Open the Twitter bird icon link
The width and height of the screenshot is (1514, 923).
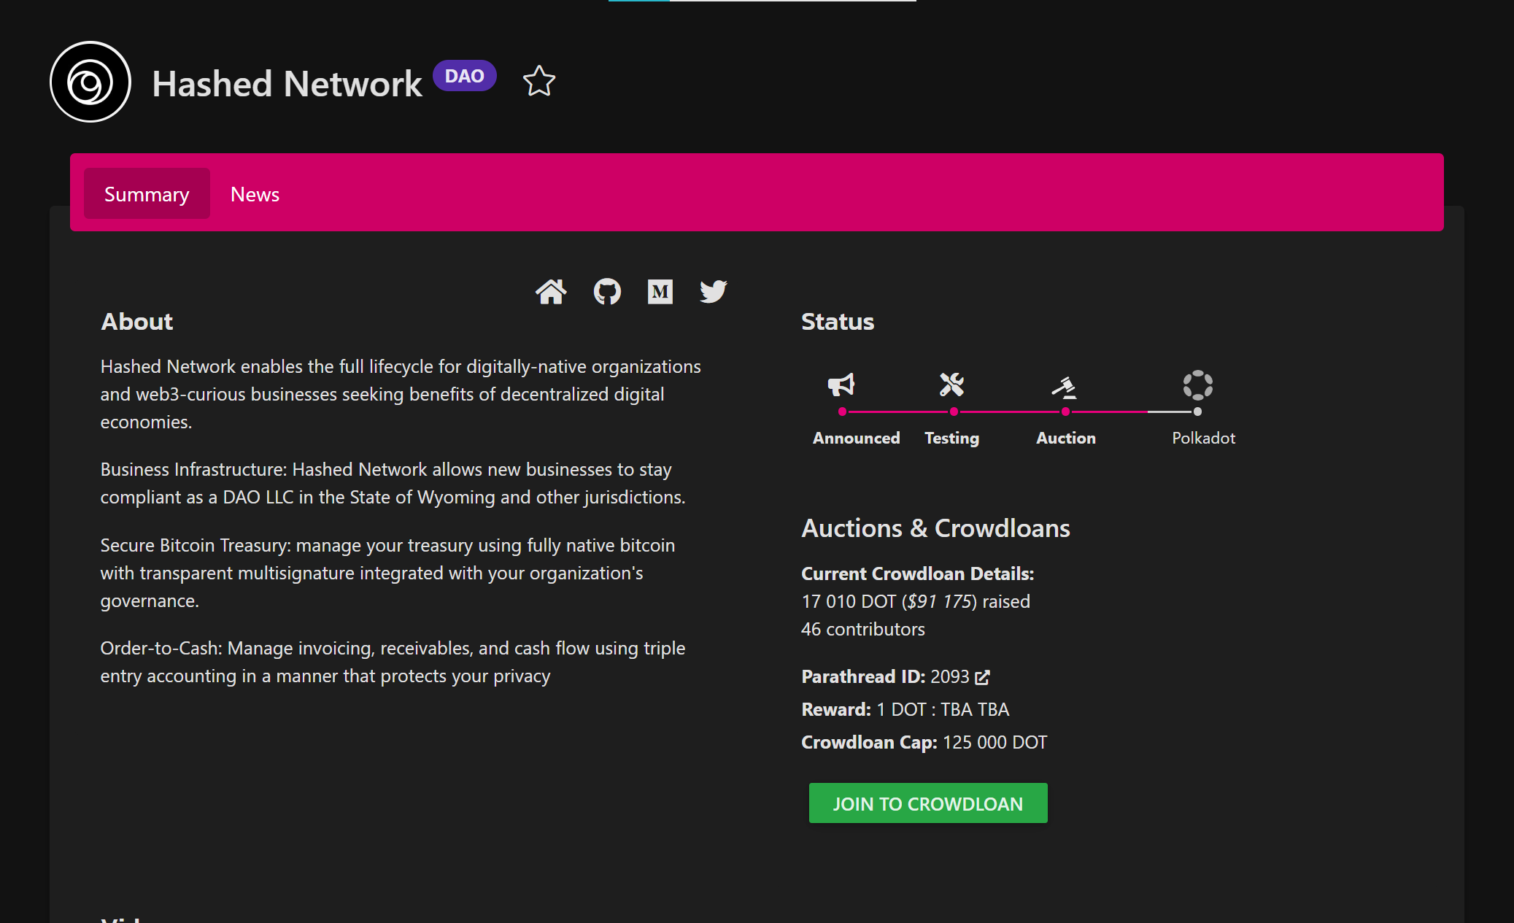coord(714,292)
